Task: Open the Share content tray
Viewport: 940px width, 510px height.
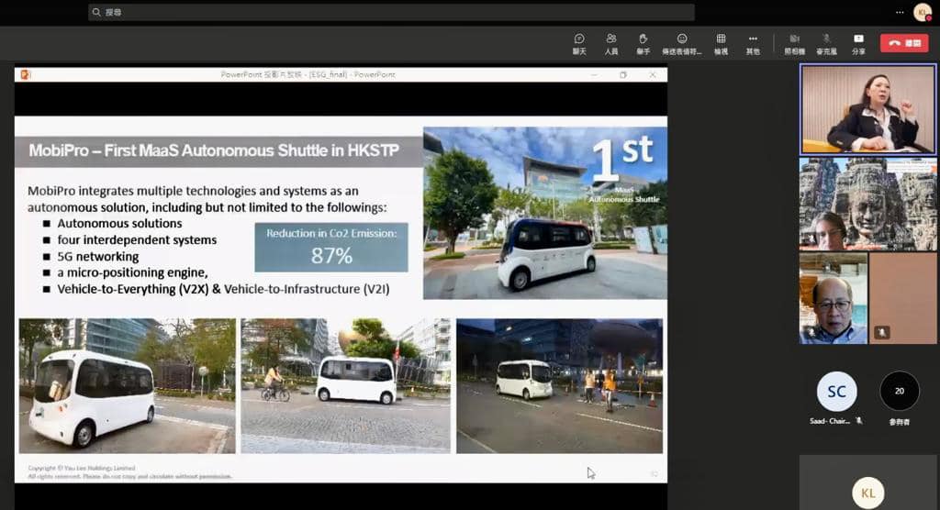Action: tap(858, 44)
